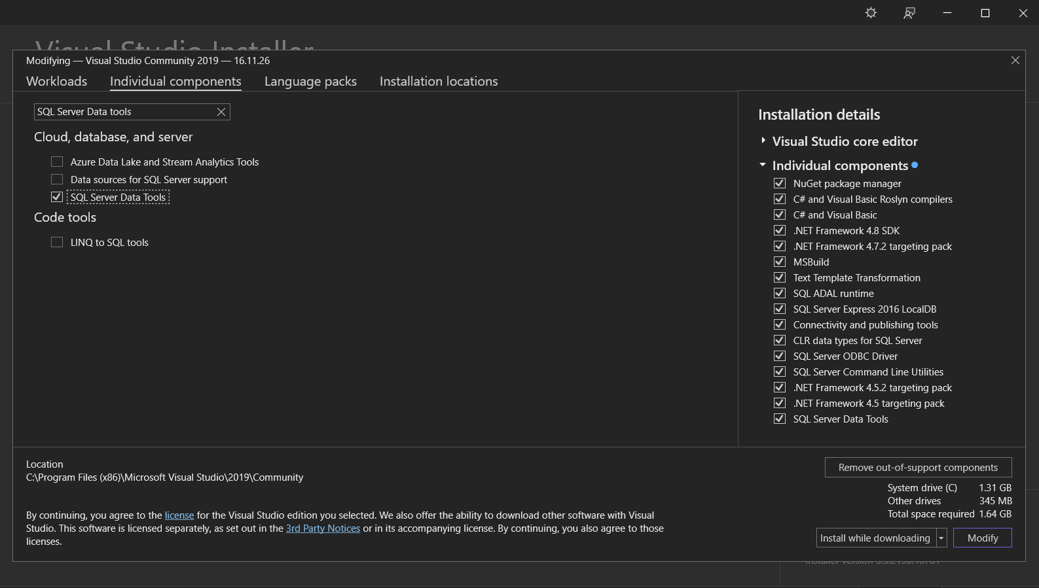Uncheck SQL ADAL runtime
The image size is (1039, 588).
pyautogui.click(x=779, y=293)
